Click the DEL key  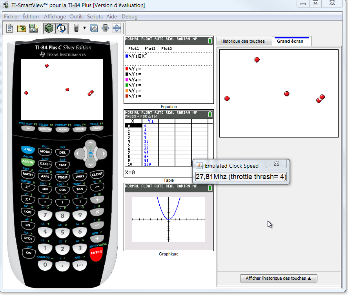pyautogui.click(x=62, y=152)
